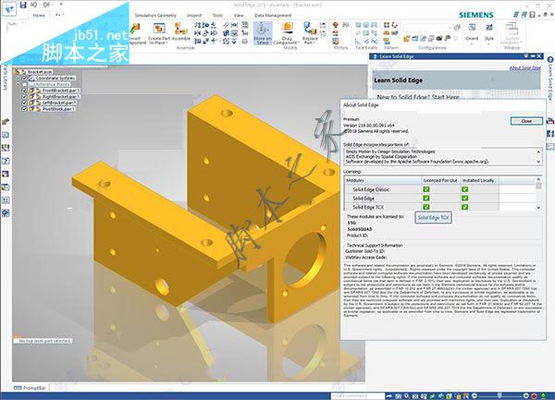Screen dimensions: 555x400
Task: Expand the Coordinate Systems tree node
Action: tap(18, 79)
